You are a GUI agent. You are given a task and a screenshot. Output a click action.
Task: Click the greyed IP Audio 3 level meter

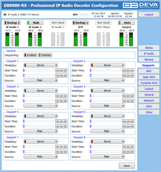pos(58,39)
